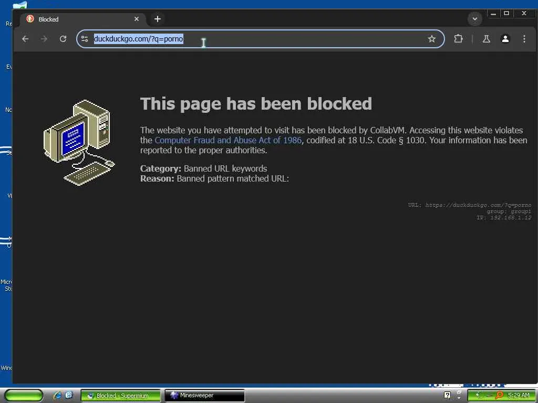
Task: Click the 'Category: Banned URL keywords' line
Action: coord(203,168)
